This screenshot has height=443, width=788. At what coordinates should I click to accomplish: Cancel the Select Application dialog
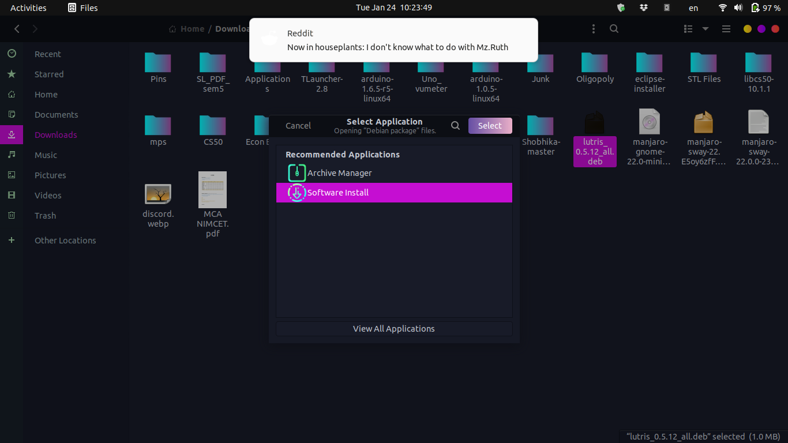pos(298,125)
